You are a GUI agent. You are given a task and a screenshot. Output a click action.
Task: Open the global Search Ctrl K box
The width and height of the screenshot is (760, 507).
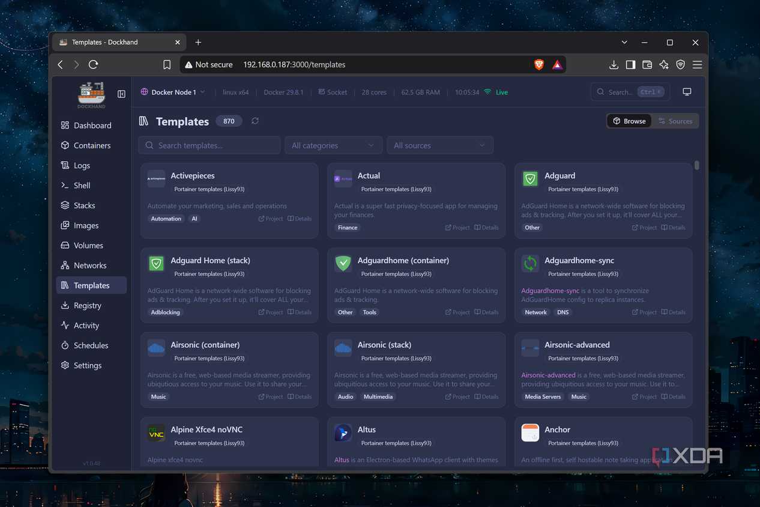630,92
